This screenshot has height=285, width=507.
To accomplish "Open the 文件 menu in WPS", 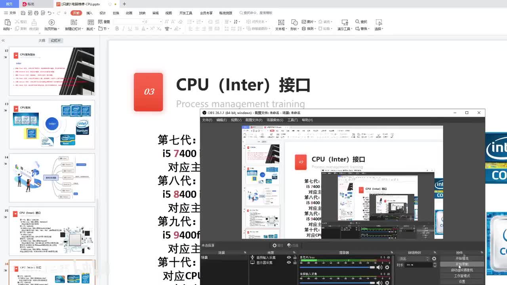I will (x=10, y=13).
